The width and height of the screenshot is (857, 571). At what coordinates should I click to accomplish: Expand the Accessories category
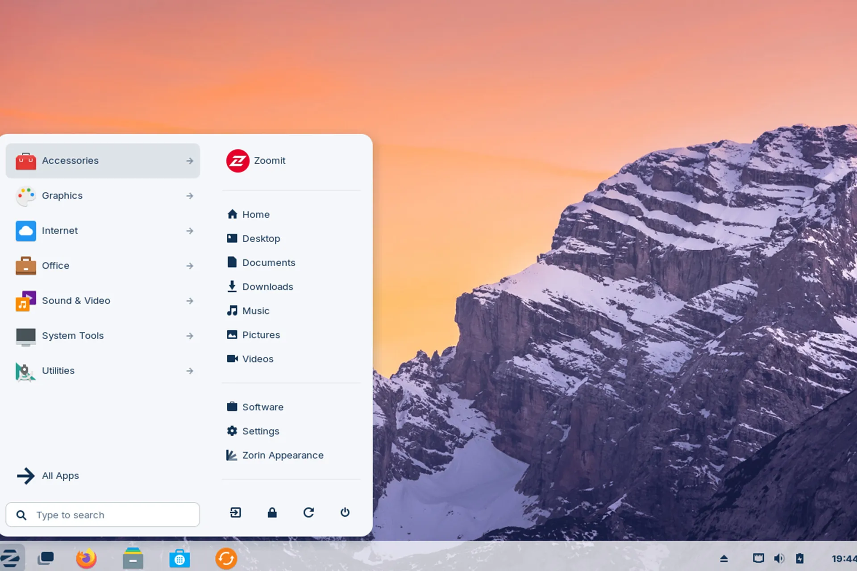point(104,160)
